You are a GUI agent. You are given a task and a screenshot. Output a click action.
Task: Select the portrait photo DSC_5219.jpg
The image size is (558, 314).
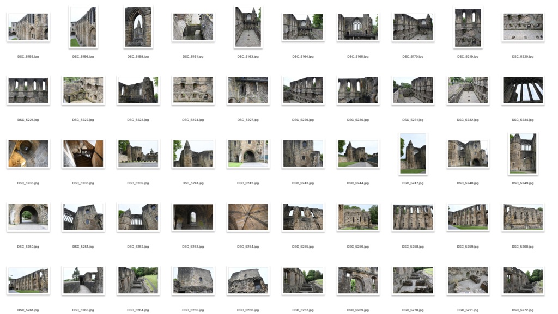pyautogui.click(x=467, y=26)
